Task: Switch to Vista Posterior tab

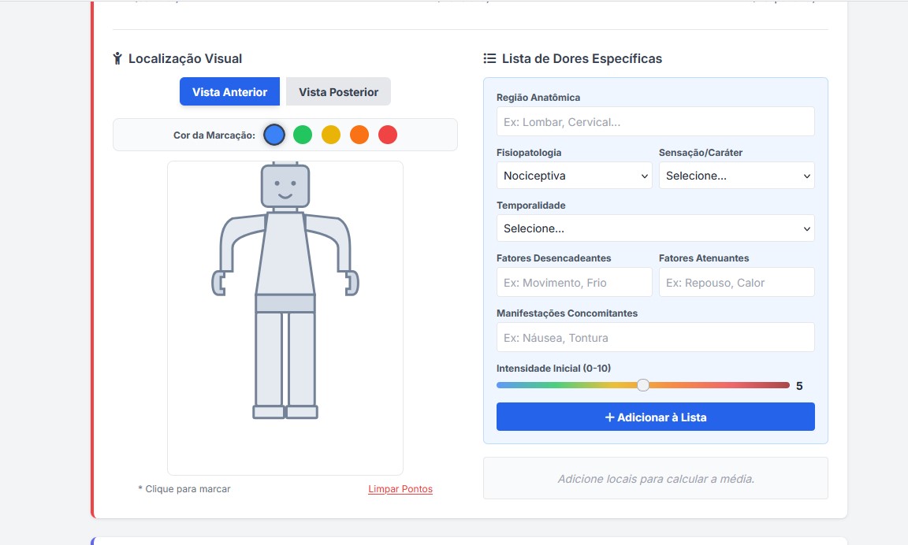Action: tap(338, 92)
